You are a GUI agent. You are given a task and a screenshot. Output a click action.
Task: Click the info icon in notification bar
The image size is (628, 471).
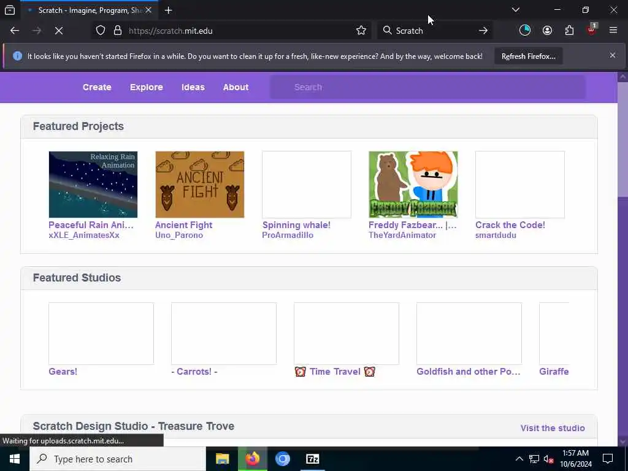(17, 56)
